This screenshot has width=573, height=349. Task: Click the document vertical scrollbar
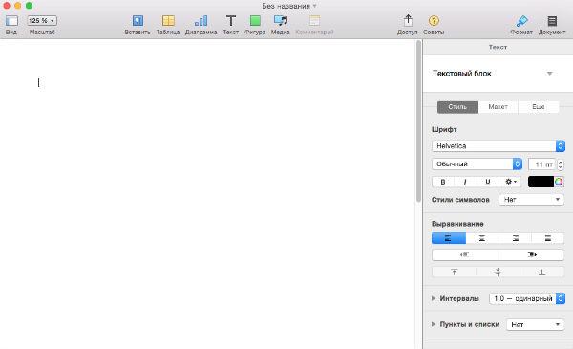tap(419, 120)
